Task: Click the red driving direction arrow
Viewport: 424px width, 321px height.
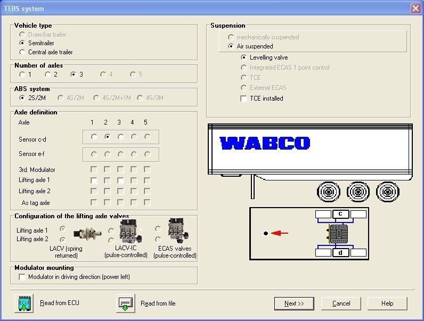Action: click(x=280, y=233)
